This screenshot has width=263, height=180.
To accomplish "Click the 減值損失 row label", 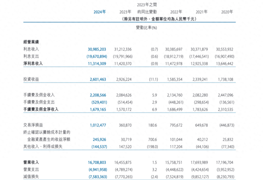I will coord(31,177).
